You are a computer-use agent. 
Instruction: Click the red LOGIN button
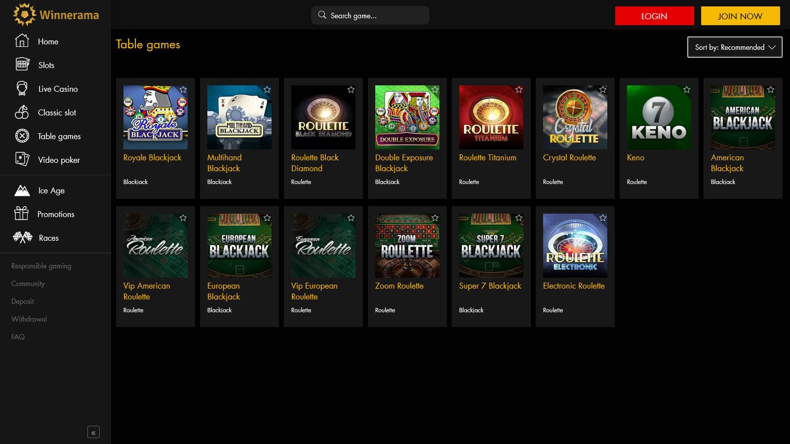click(x=654, y=16)
